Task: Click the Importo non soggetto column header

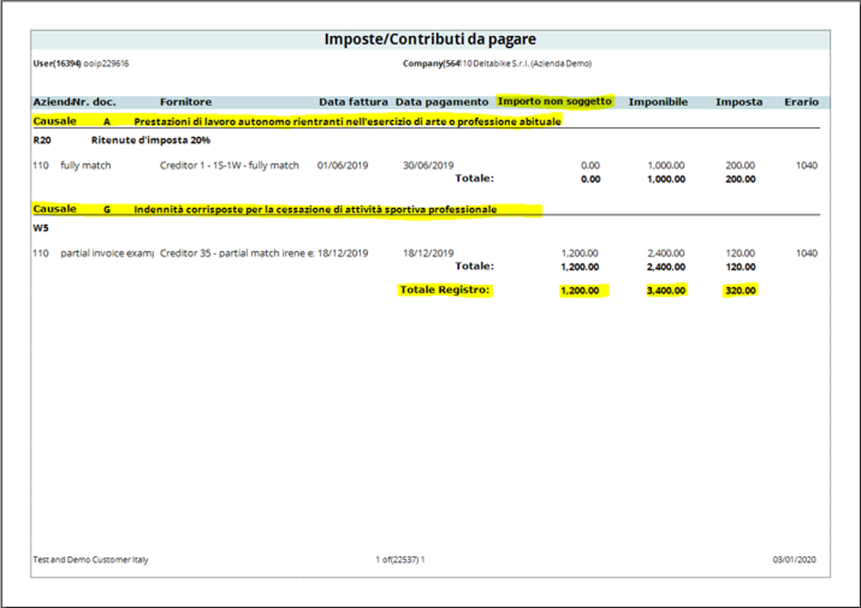Action: tap(555, 101)
